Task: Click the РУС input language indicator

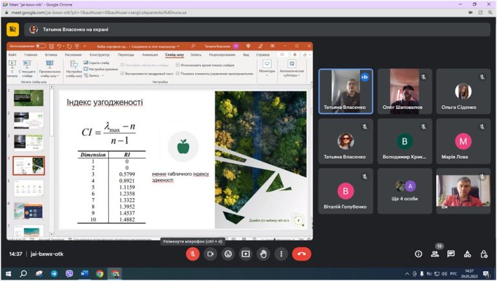Action: (x=454, y=274)
